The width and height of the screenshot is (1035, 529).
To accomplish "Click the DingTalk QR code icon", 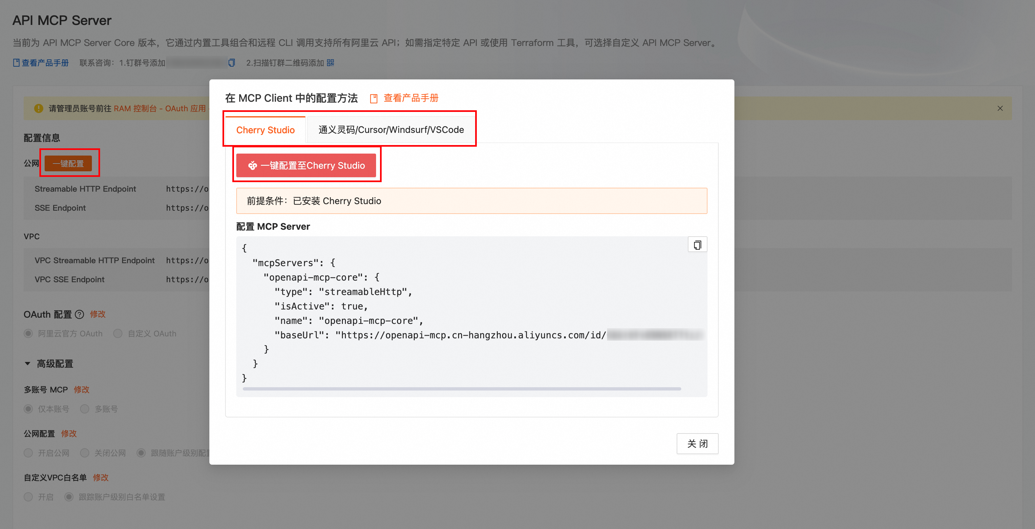I will click(330, 63).
